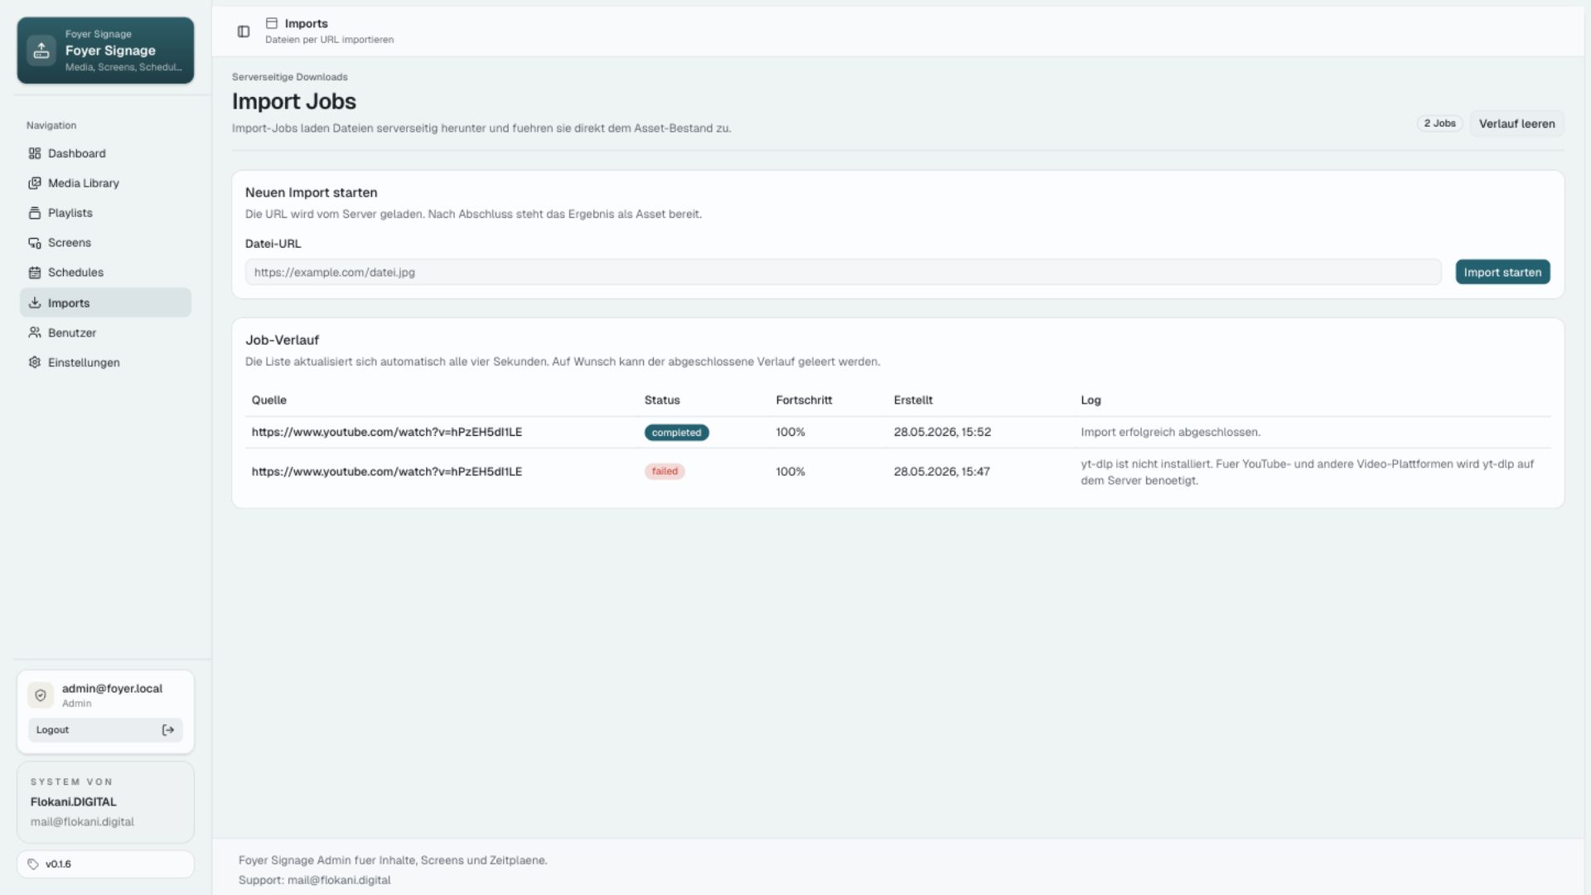1591x895 pixels.
Task: Click the completed status badge
Action: [x=676, y=433]
